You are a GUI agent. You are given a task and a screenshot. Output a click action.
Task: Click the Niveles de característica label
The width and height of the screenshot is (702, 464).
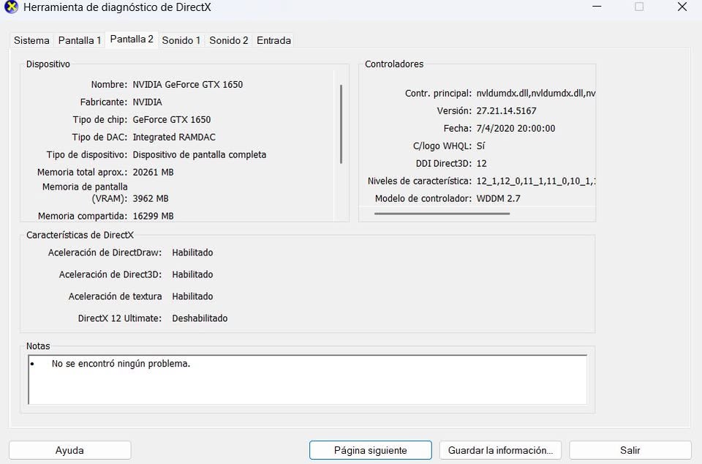pyautogui.click(x=420, y=181)
